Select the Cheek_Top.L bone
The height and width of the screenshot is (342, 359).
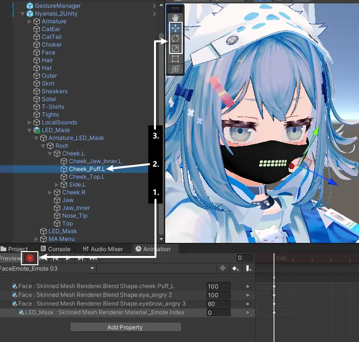86,177
